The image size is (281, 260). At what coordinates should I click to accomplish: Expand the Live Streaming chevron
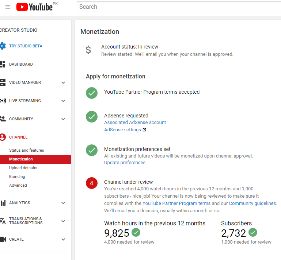coord(63,101)
